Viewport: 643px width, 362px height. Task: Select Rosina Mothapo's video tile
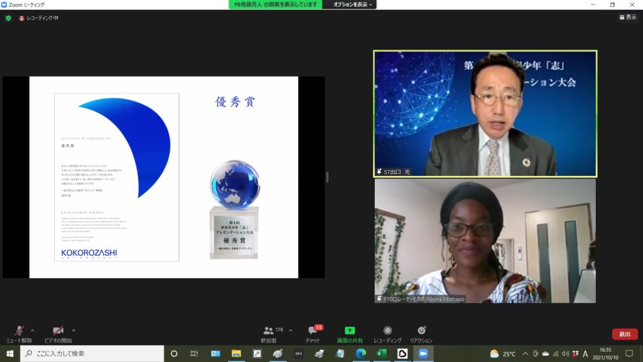pyautogui.click(x=485, y=241)
